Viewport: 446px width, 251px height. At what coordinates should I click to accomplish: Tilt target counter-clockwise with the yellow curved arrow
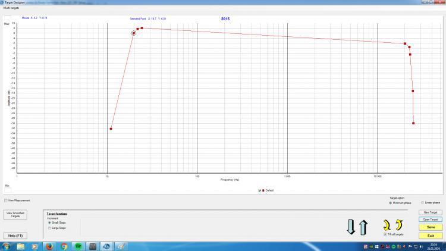point(399,225)
